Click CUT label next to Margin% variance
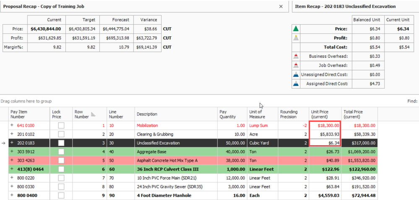Screen dimensions: 419x200 167,47
